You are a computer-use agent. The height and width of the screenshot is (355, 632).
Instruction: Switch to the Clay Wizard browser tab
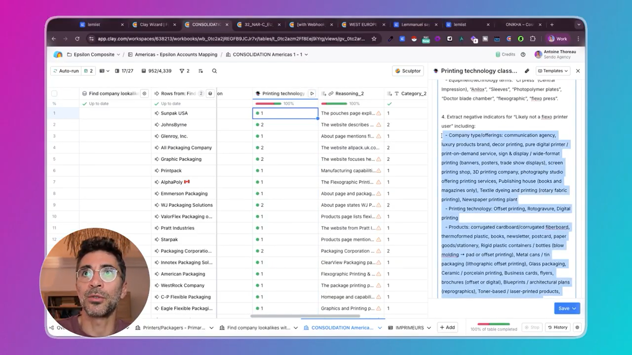pyautogui.click(x=153, y=24)
